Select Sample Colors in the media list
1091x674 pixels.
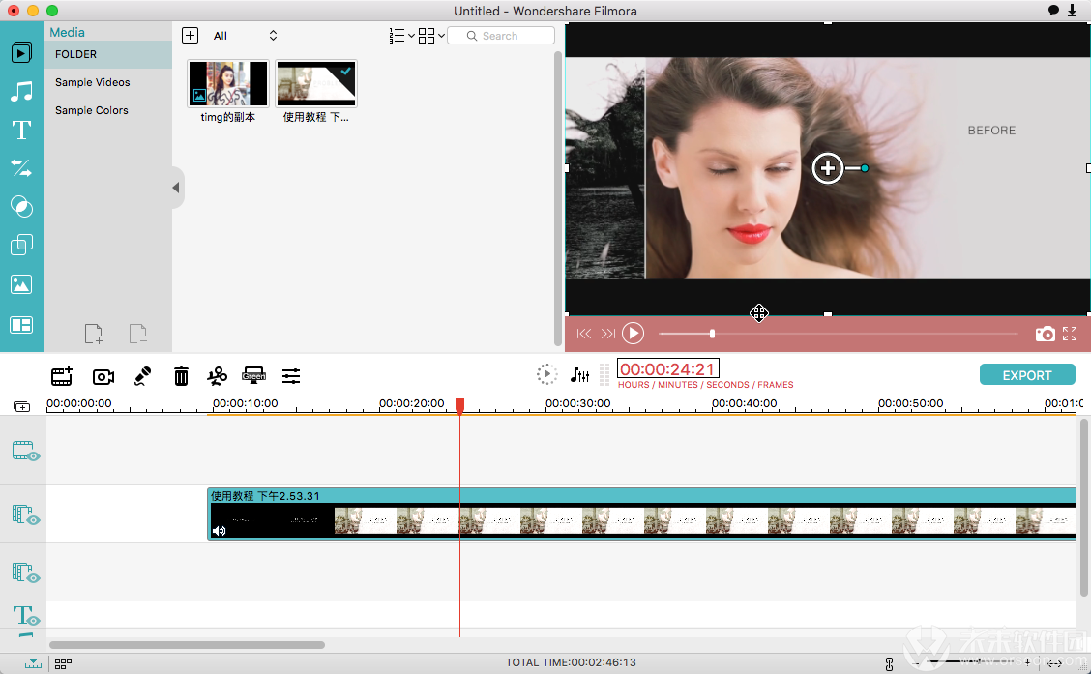[x=92, y=110]
